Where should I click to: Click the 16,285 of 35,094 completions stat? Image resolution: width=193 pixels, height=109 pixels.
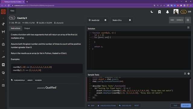click(44, 23)
